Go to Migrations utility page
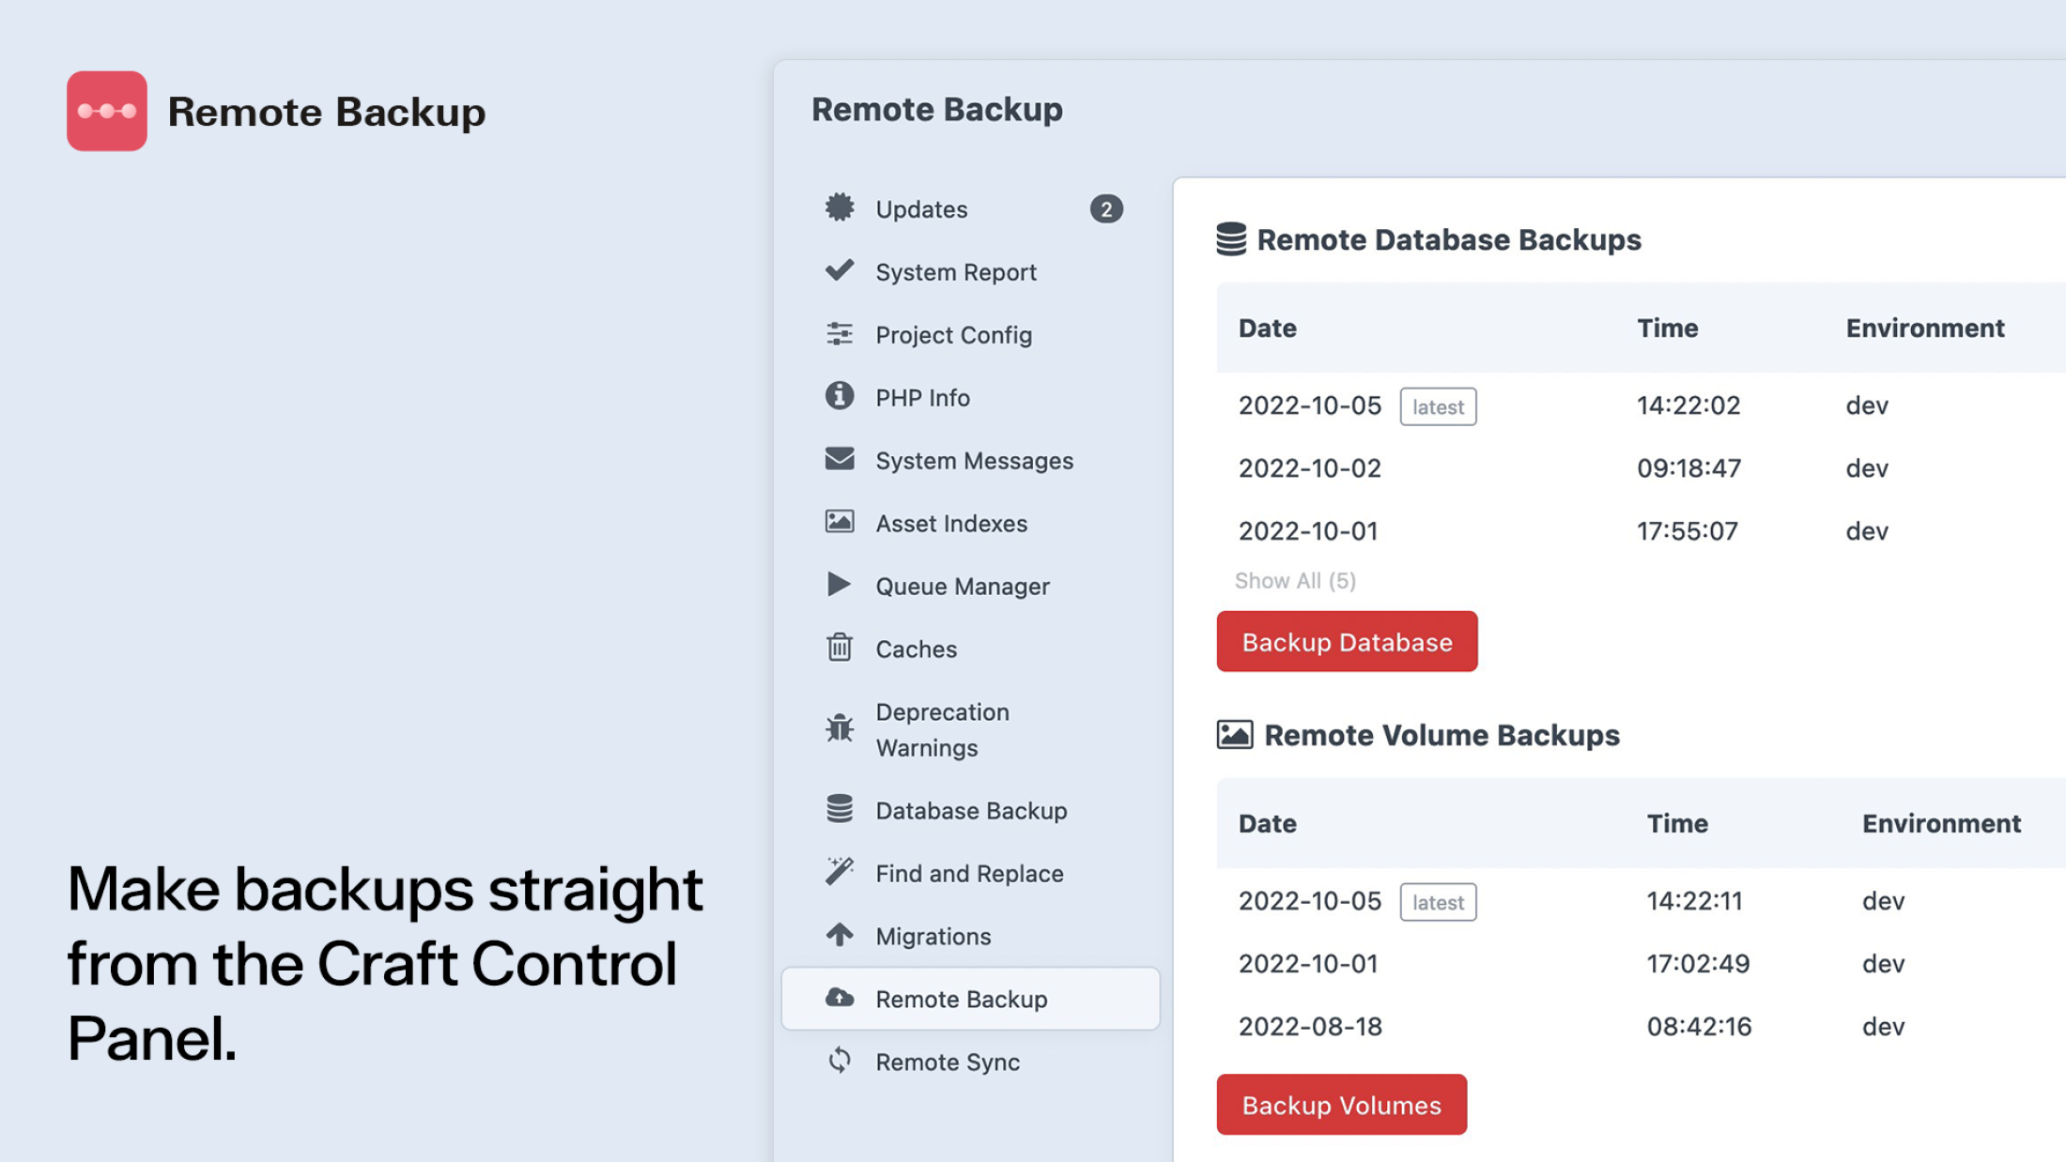The image size is (2066, 1162). (x=933, y=936)
